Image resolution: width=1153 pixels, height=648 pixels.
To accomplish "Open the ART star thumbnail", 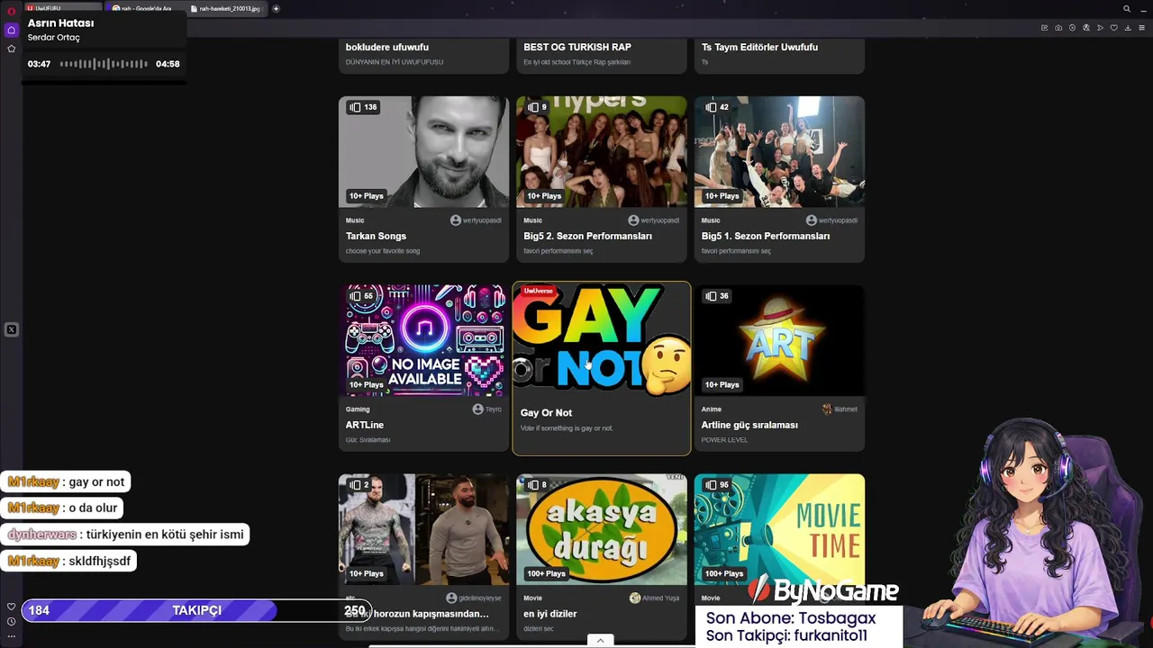I will (779, 340).
